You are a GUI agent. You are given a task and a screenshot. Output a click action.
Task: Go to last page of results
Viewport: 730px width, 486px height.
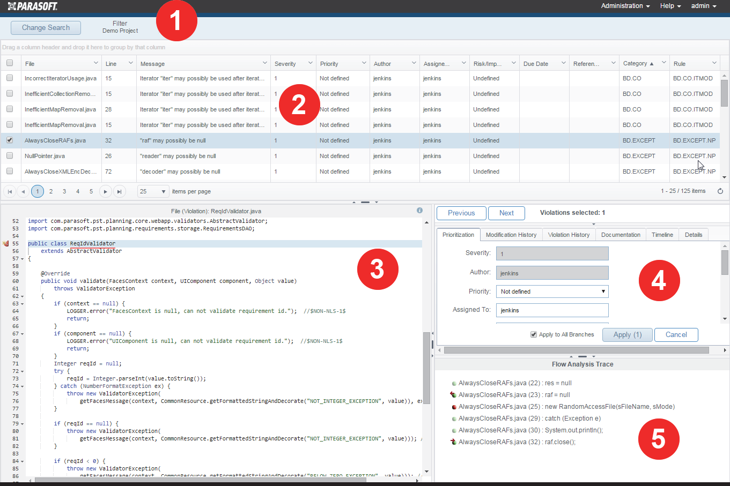tap(120, 191)
